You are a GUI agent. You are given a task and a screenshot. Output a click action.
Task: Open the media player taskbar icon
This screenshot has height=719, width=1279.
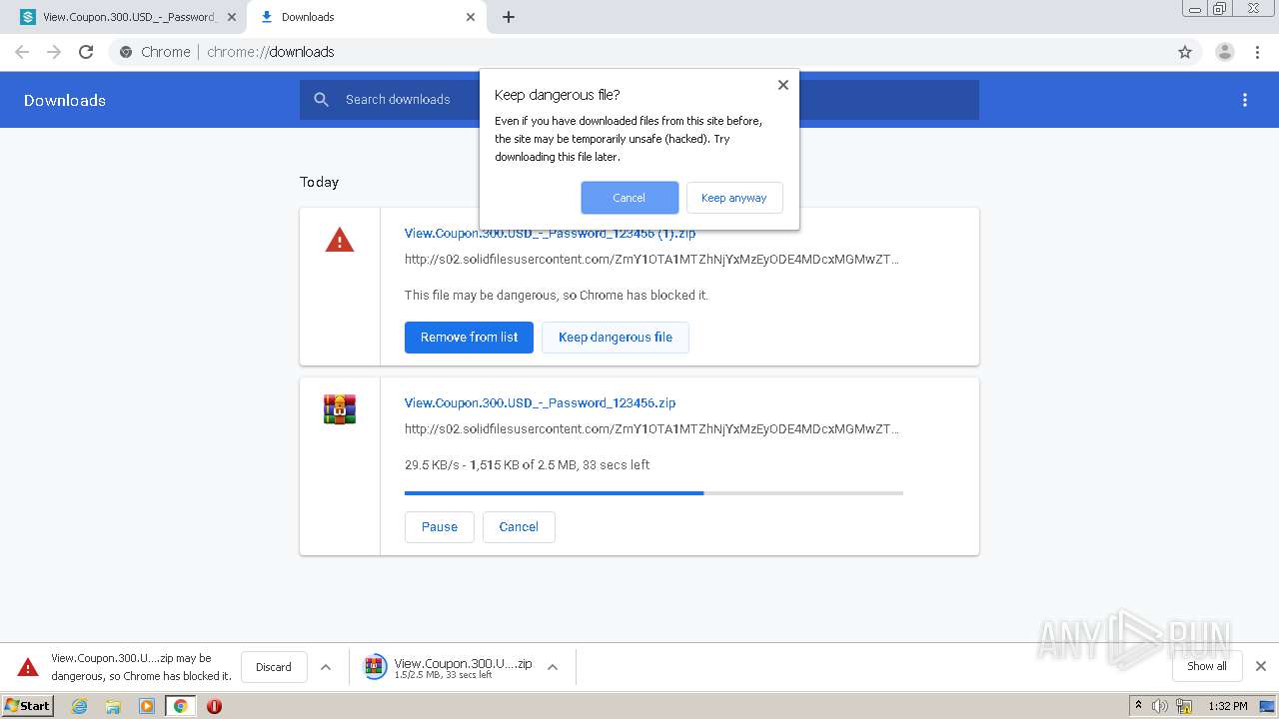pos(147,706)
